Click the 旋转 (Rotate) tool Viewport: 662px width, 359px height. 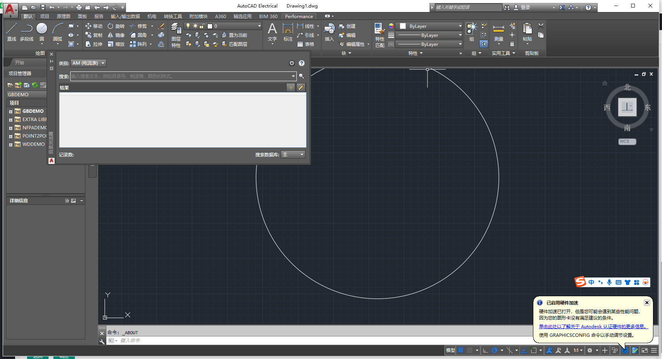click(x=116, y=26)
